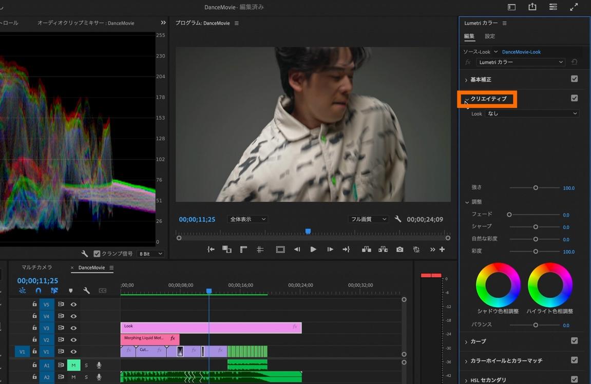Click the Go to In point icon

211,249
